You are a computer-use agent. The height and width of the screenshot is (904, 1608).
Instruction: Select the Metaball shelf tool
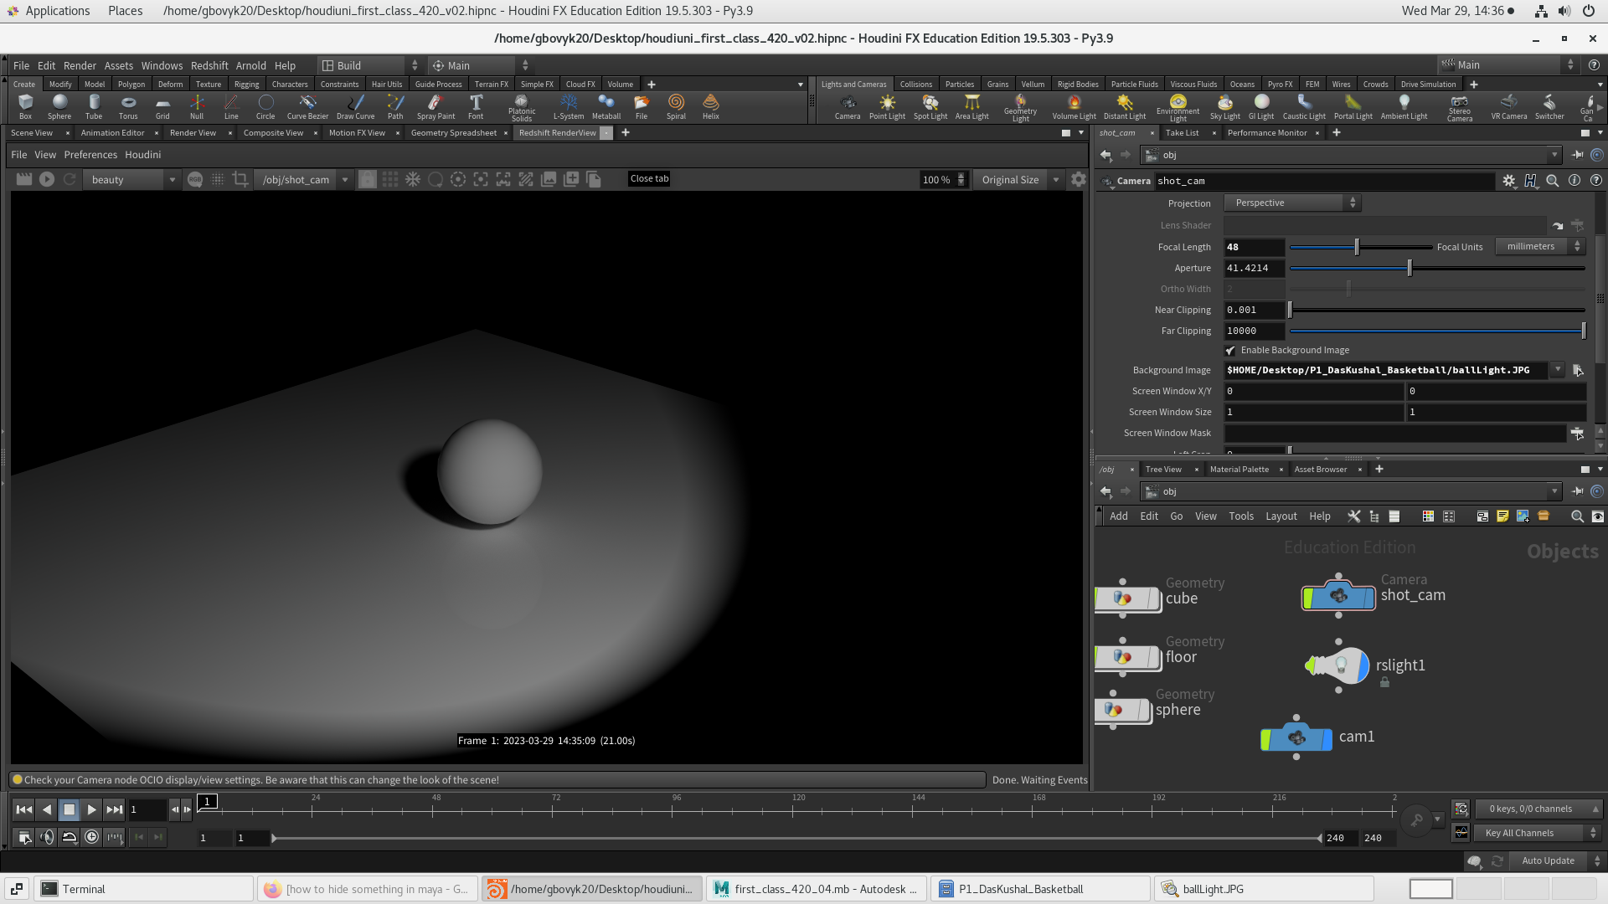(606, 106)
